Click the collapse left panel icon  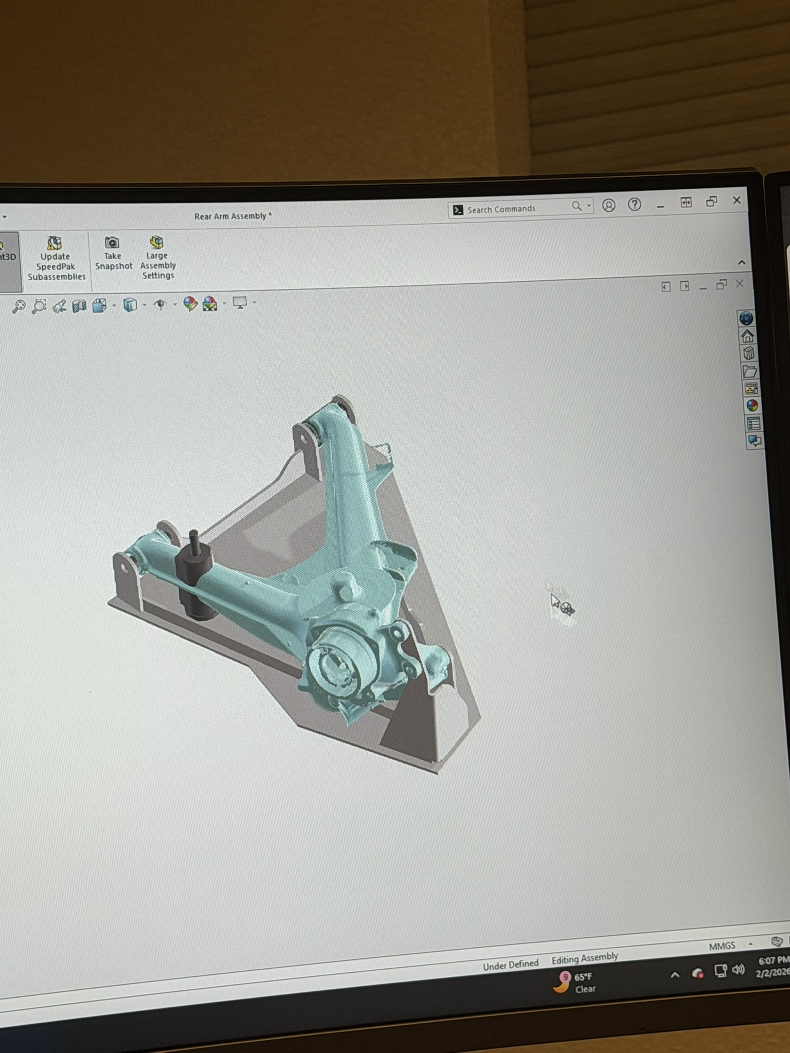coord(666,286)
